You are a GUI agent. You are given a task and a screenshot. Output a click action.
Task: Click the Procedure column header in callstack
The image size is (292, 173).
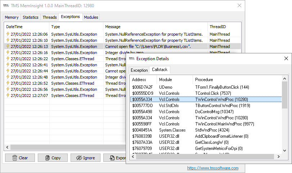pyautogui.click(x=204, y=80)
